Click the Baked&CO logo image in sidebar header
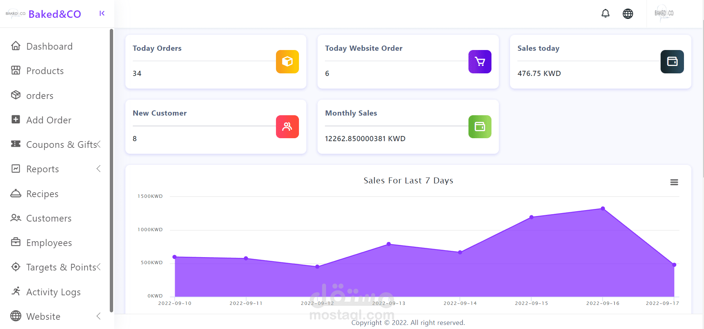Viewport: 704px width, 329px height. coord(16,14)
